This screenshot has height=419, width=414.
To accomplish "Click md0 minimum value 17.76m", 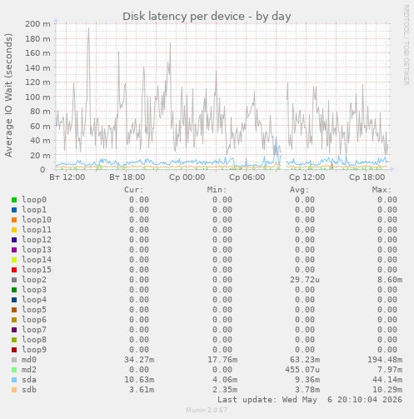I will point(222,360).
